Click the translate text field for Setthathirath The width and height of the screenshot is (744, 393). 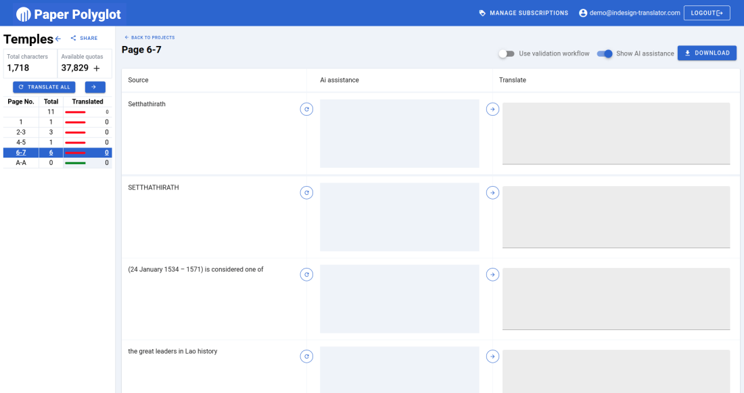(x=615, y=133)
